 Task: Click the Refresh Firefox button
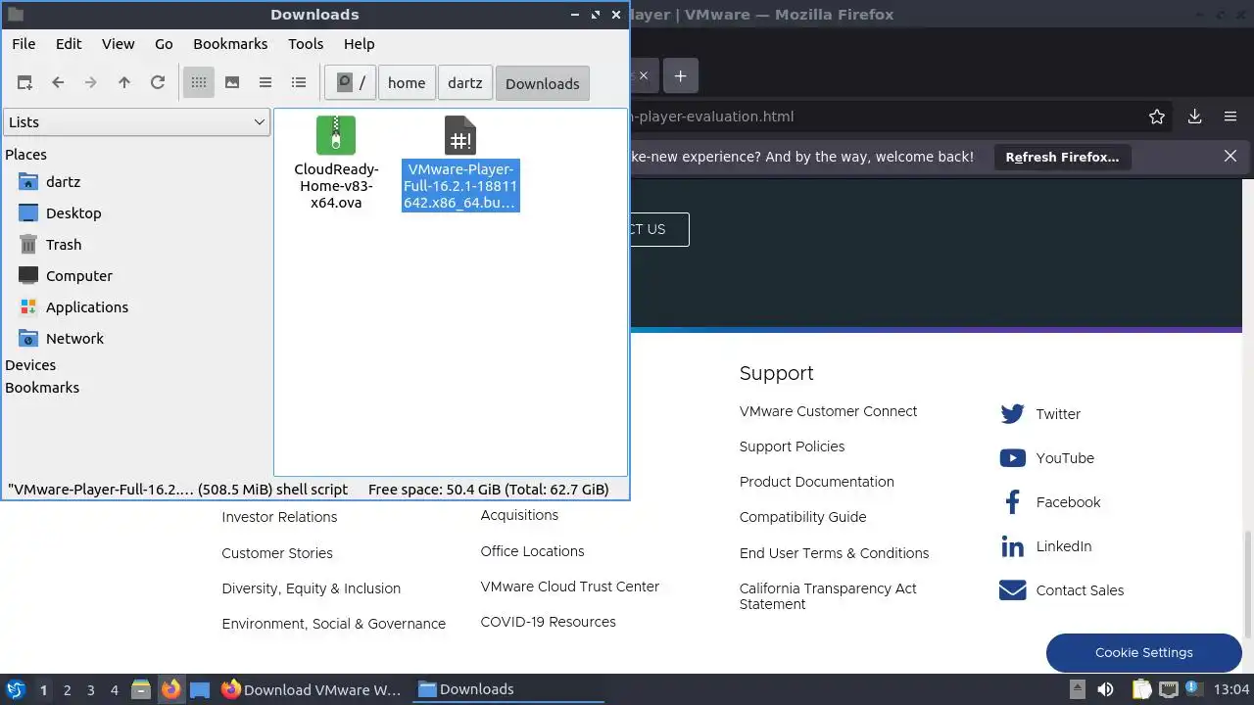[1062, 157]
